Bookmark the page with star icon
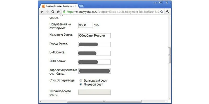The image size is (209, 104). coord(162,12)
